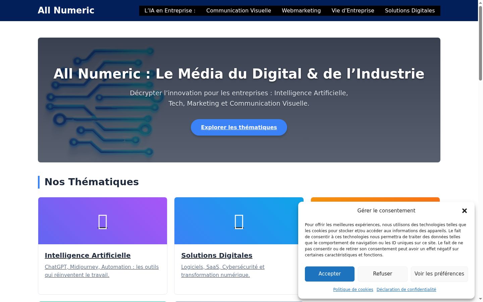Click the scrollbar down arrow
This screenshot has width=483, height=302.
tap(480, 299)
